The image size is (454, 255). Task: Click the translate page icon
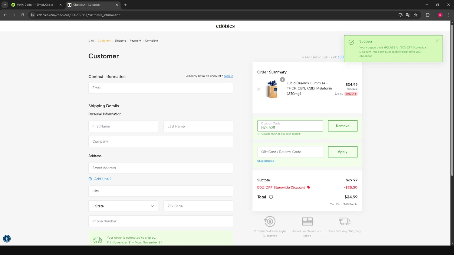pos(408,15)
